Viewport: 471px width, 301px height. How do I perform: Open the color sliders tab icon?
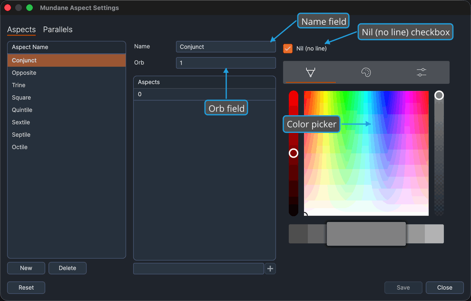tap(422, 72)
